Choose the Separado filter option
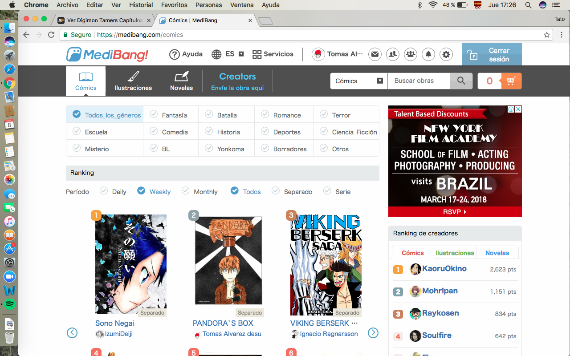The image size is (570, 356). tap(292, 191)
